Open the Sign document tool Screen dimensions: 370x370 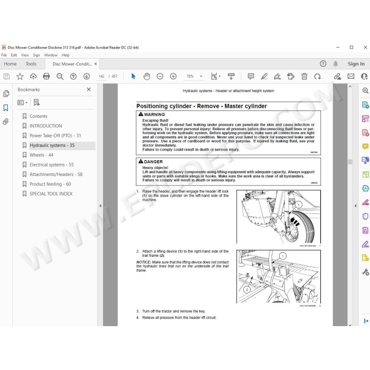(277, 76)
